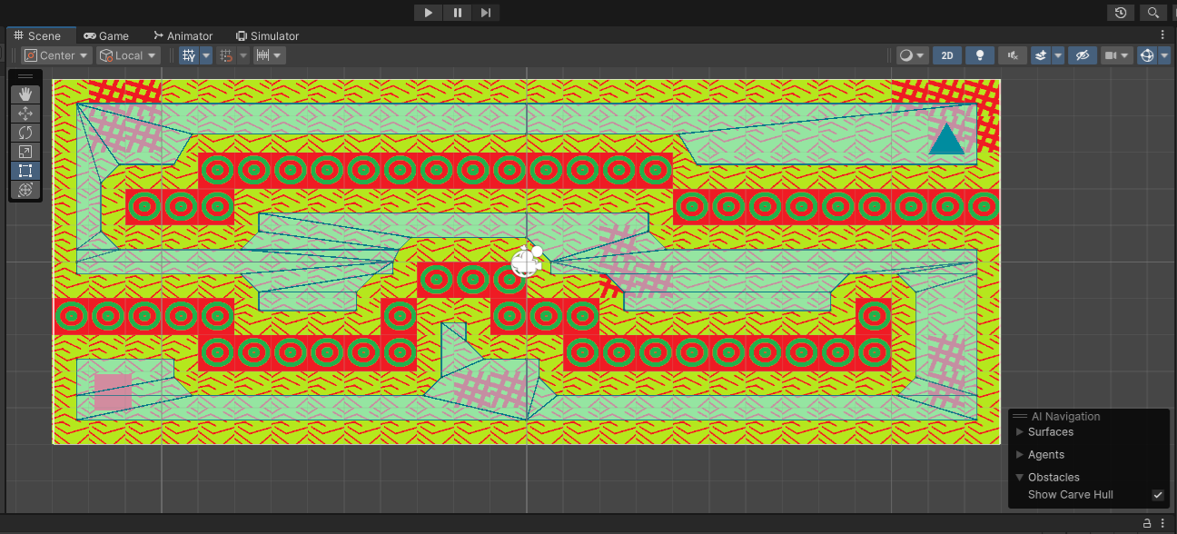Select the Hand view tool
This screenshot has height=534, width=1177.
click(x=25, y=94)
